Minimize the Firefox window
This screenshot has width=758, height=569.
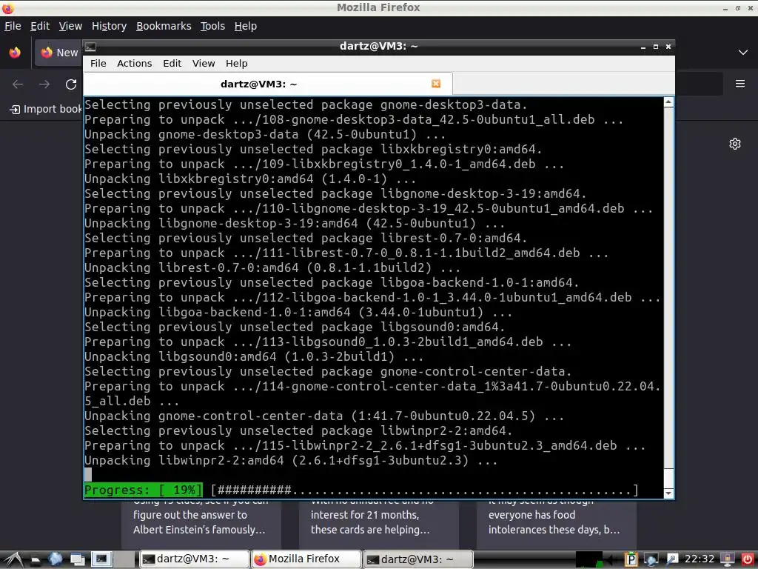tap(725, 8)
